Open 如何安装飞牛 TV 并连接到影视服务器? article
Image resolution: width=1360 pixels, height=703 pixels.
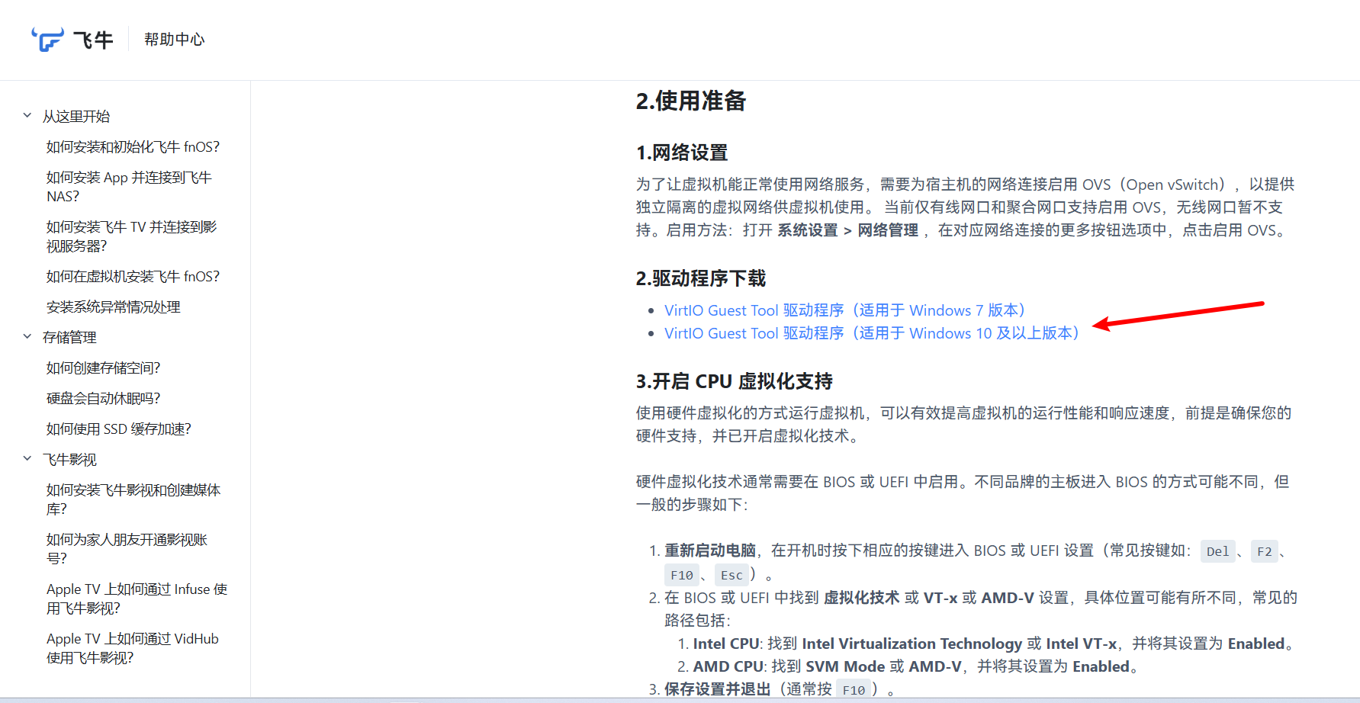coord(131,236)
